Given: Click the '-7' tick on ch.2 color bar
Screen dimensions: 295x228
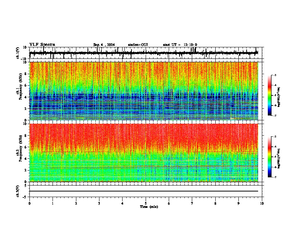Looking at the screenshot, I should point(275,177).
